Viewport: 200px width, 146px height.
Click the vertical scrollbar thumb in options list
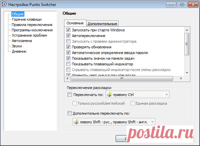pos(187,44)
